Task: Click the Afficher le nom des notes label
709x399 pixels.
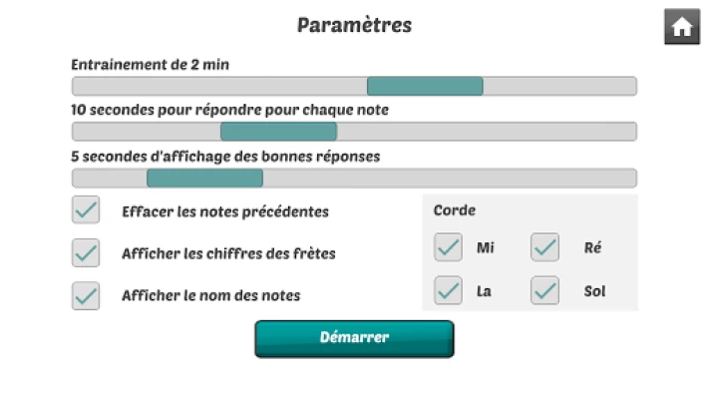Action: [x=210, y=295]
